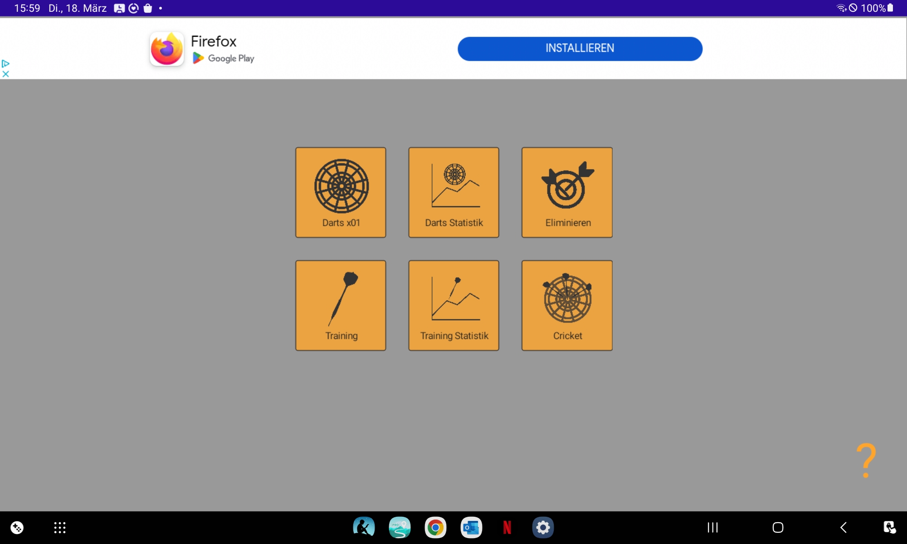Screen dimensions: 907x544
Task: Open Settings gear in taskbar
Action: pyautogui.click(x=543, y=527)
